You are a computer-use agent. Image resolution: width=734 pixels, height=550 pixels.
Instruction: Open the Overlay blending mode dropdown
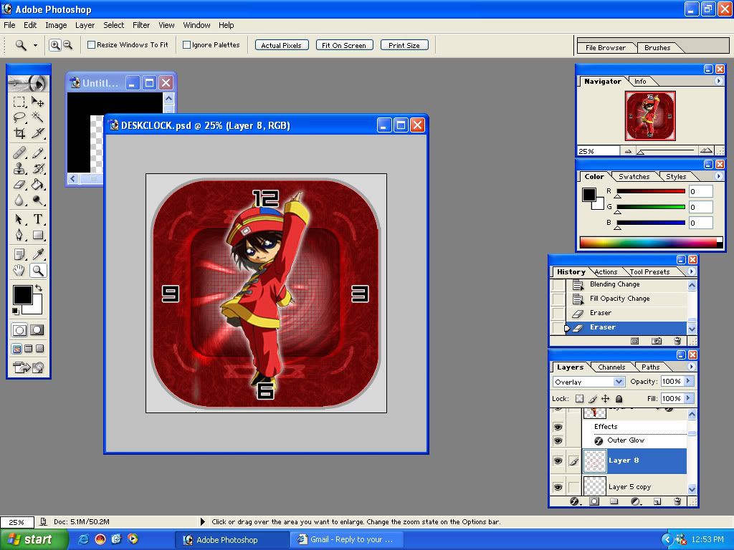(619, 382)
